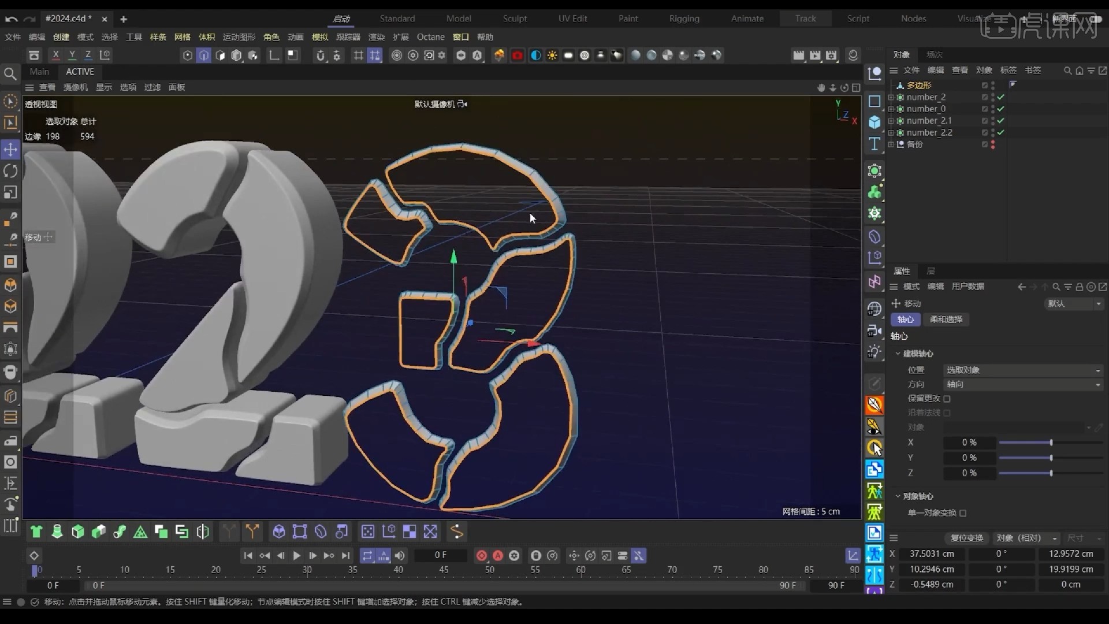
Task: Click the search magnifier icon at top left
Action: tap(10, 73)
